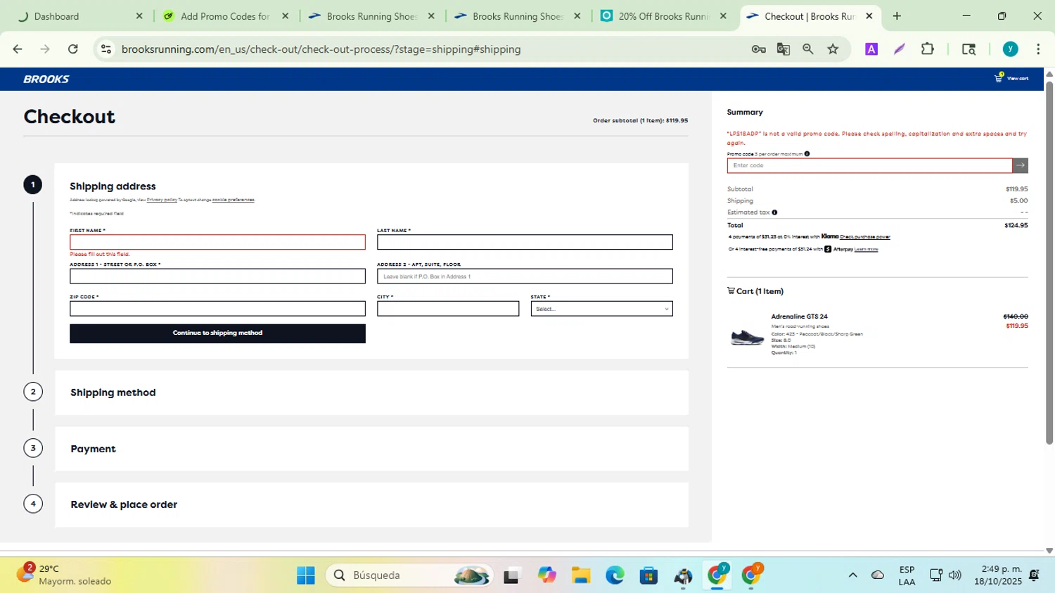This screenshot has height=593, width=1055.
Task: Open the weather widget showing 29°C
Action: [63, 575]
